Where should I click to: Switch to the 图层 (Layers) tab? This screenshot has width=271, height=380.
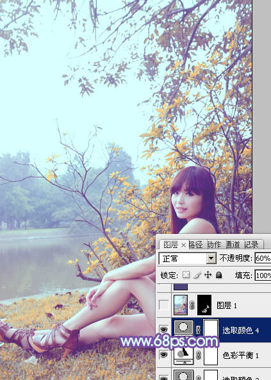tap(170, 245)
